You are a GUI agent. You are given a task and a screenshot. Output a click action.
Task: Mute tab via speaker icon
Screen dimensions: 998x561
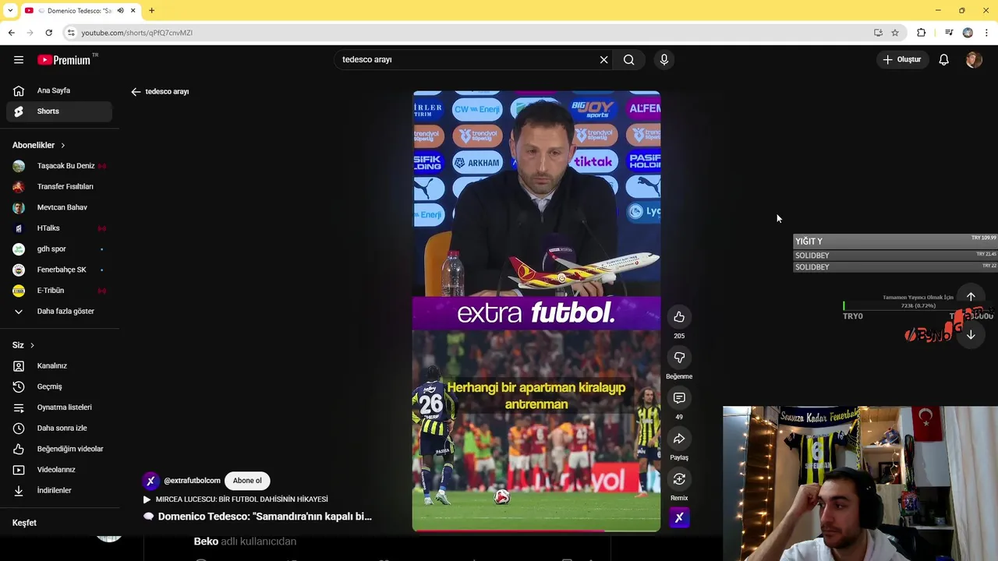click(120, 10)
